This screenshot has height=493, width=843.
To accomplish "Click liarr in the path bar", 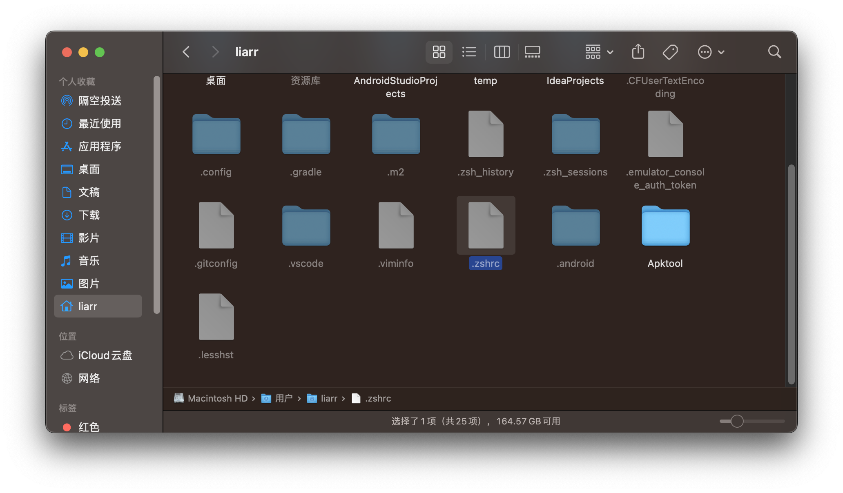I will pyautogui.click(x=322, y=398).
